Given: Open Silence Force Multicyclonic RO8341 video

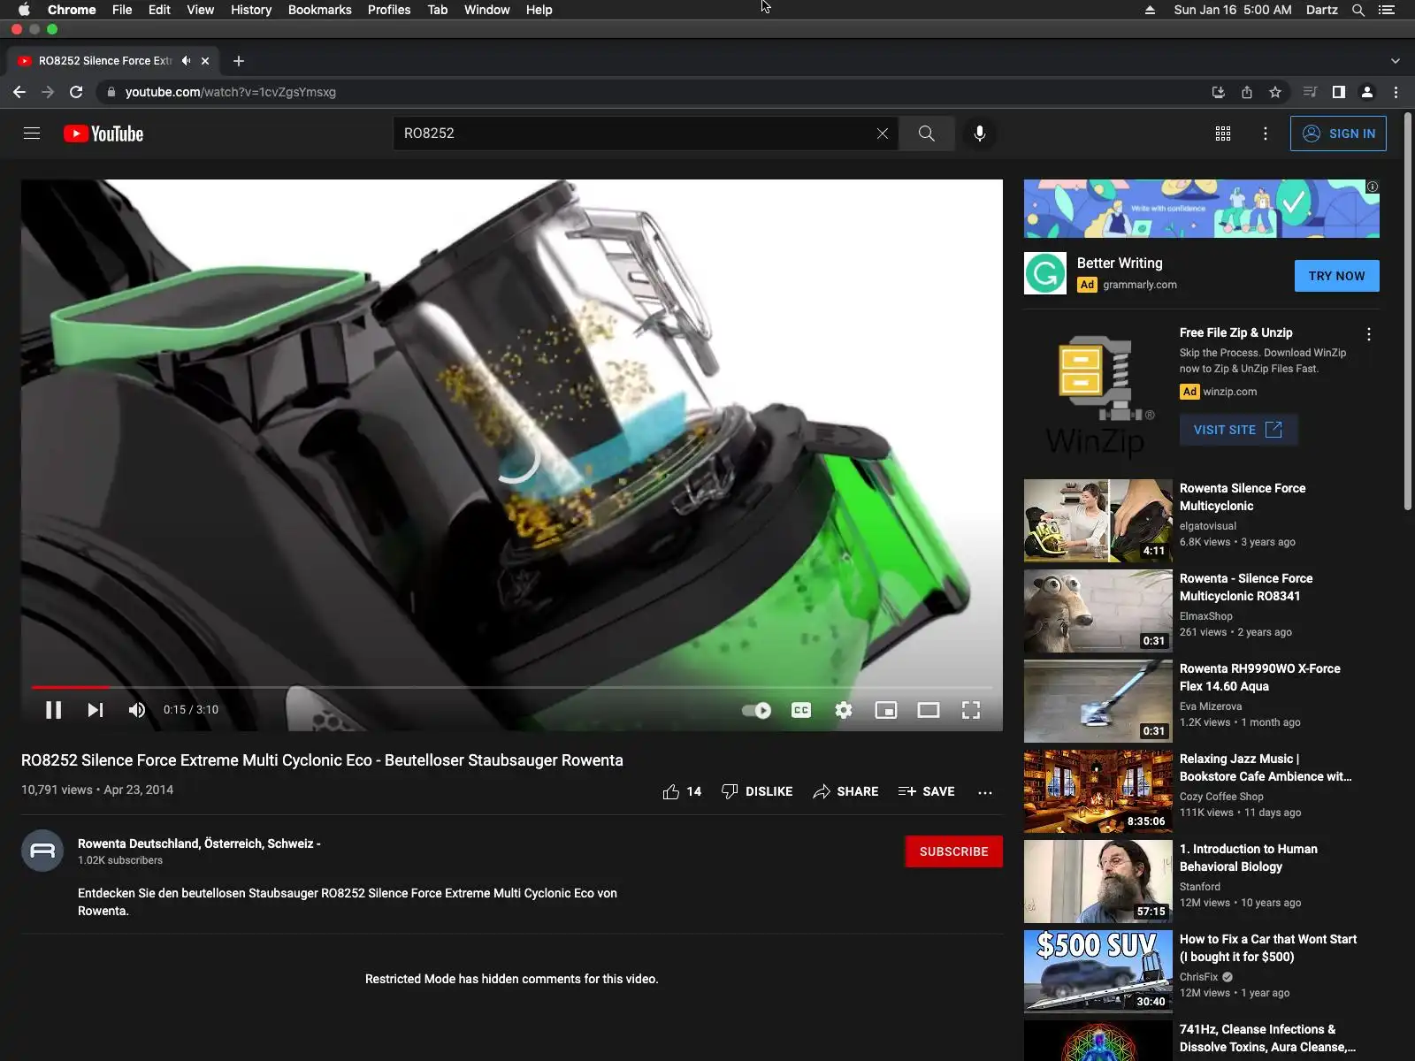Looking at the screenshot, I should coord(1246,587).
